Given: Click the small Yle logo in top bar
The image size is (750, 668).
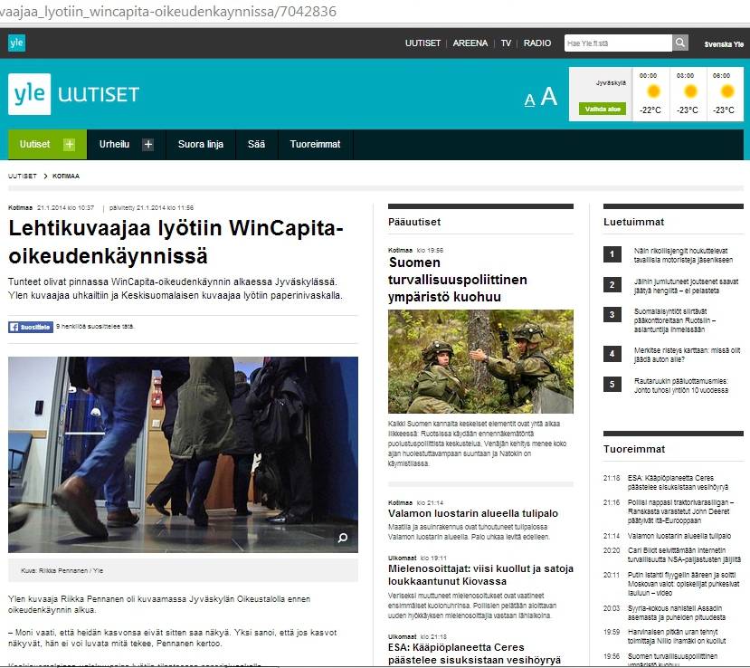Looking at the screenshot, I should 16,43.
